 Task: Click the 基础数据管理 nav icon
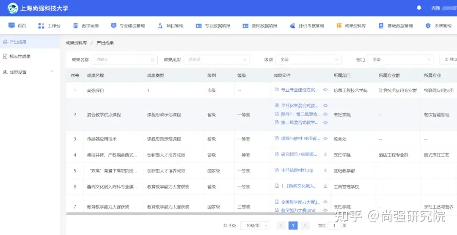tap(381, 26)
